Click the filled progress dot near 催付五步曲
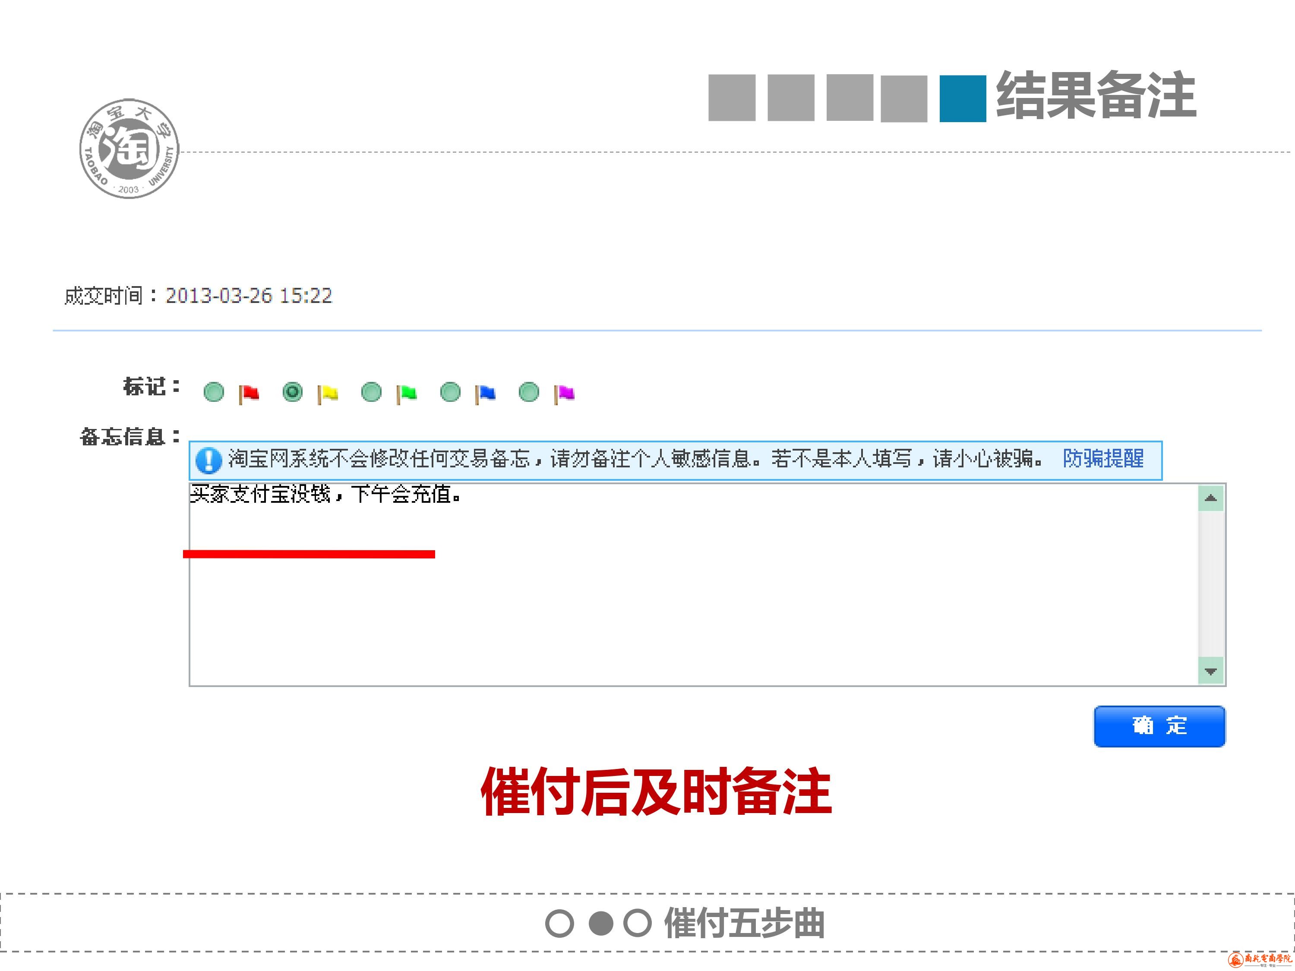The height and width of the screenshot is (971, 1295). (x=601, y=924)
